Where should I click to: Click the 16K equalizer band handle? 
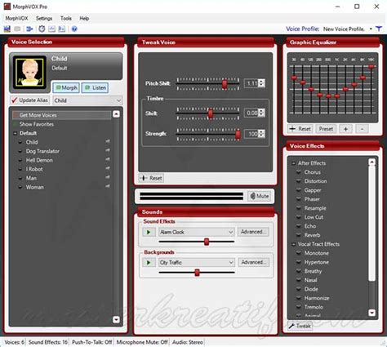click(x=371, y=66)
